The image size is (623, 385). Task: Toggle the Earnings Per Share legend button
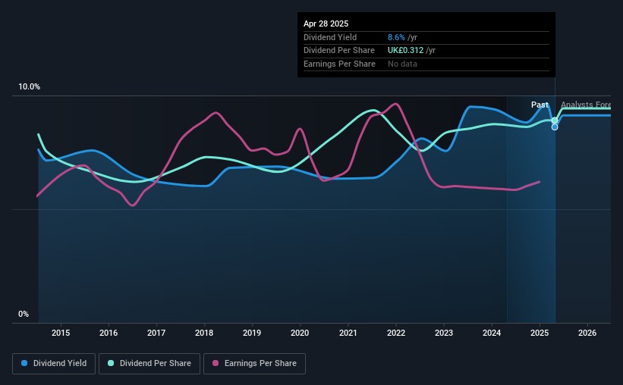click(254, 364)
